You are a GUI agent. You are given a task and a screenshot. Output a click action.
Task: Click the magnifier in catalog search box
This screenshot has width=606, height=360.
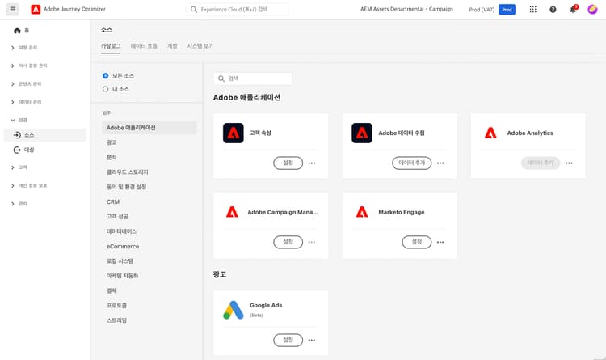coord(221,78)
